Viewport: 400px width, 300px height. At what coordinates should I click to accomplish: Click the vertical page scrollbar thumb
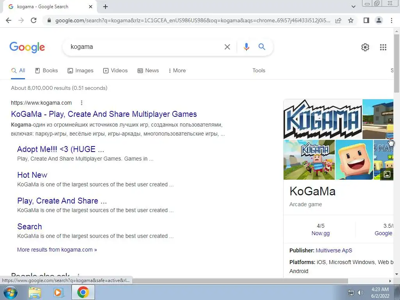click(396, 63)
